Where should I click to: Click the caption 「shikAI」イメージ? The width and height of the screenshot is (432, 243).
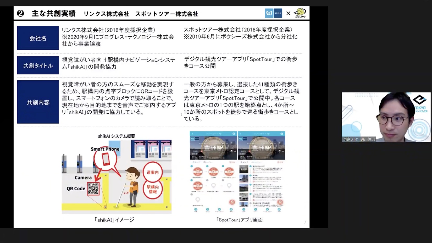pos(114,220)
